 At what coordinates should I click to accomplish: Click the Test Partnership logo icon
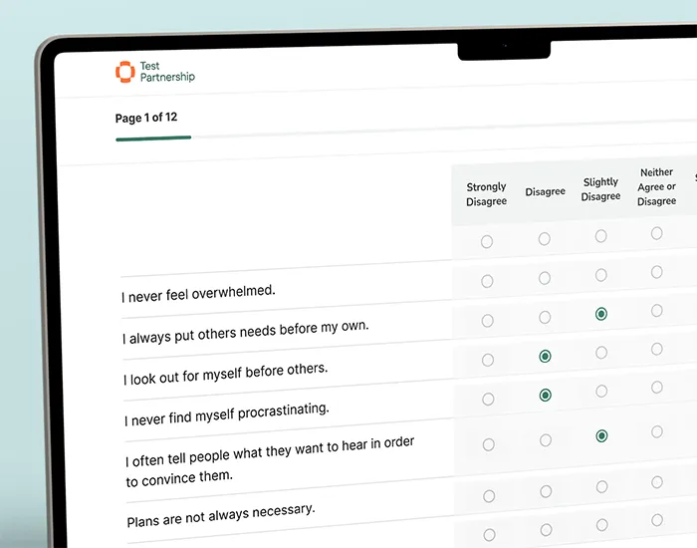[x=124, y=72]
